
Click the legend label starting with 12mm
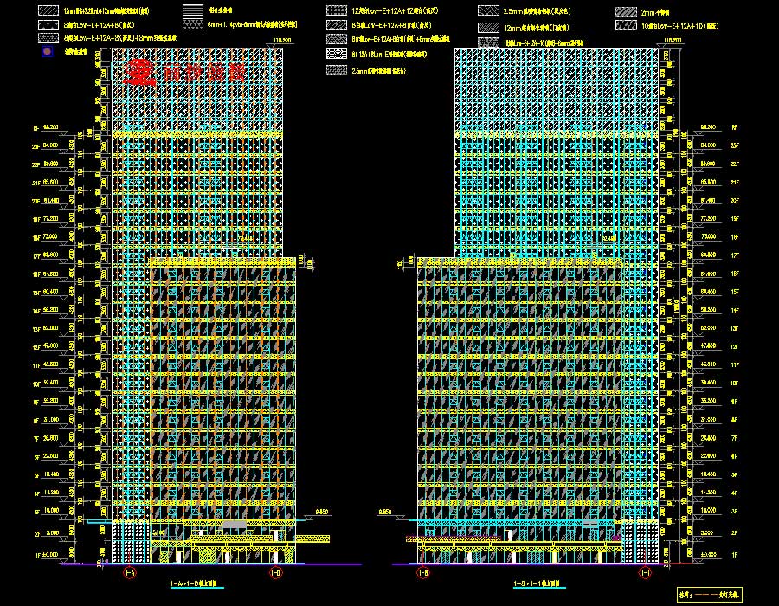pos(537,28)
